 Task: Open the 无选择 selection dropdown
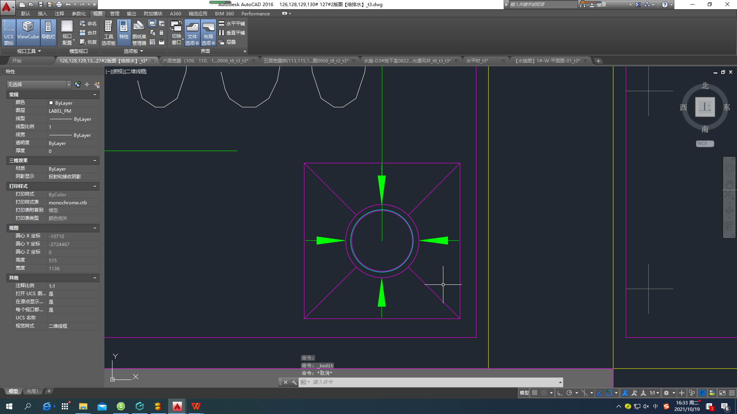39,84
